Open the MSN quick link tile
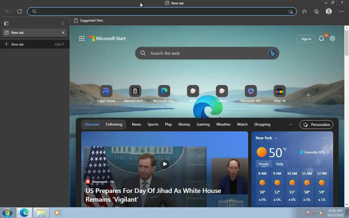 [x=193, y=94]
